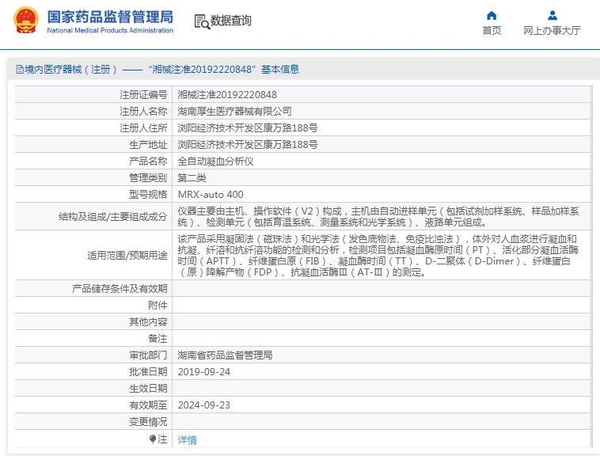Viewport: 600px width, 456px height.
Task: Click the breadcrumb 境内医疗器械（注册）heading
Action: (x=70, y=69)
